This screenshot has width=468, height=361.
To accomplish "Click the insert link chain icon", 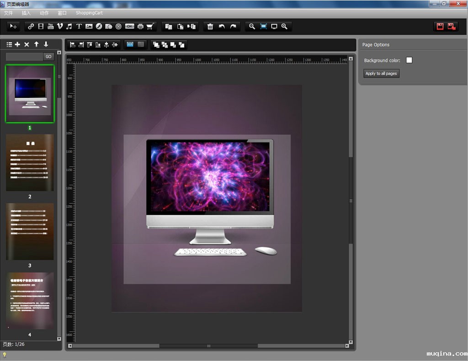I will coord(31,27).
